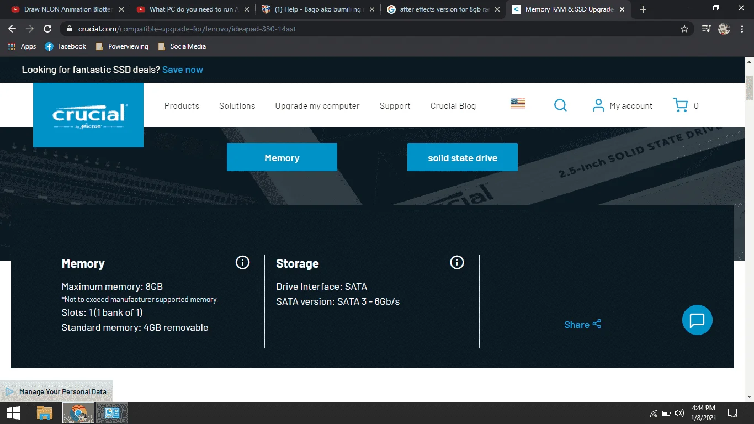Open the third taskbar app icon

click(x=112, y=413)
